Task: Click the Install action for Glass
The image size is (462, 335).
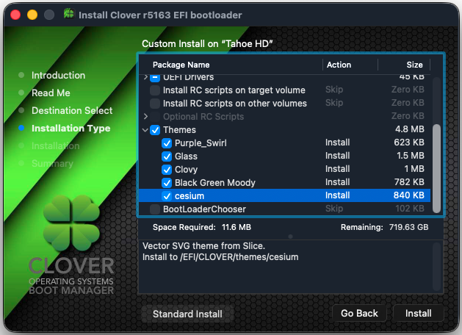Action: click(337, 156)
